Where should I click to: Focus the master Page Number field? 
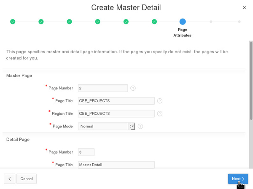[x=102, y=88]
